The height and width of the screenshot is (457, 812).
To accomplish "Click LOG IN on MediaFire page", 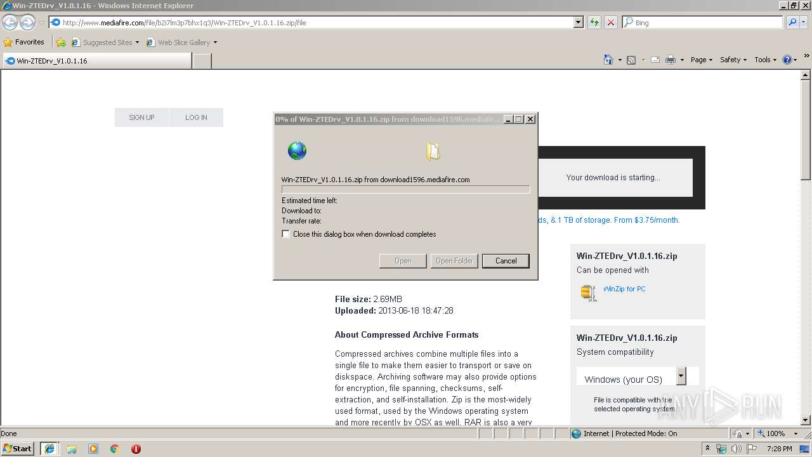I will coord(196,117).
